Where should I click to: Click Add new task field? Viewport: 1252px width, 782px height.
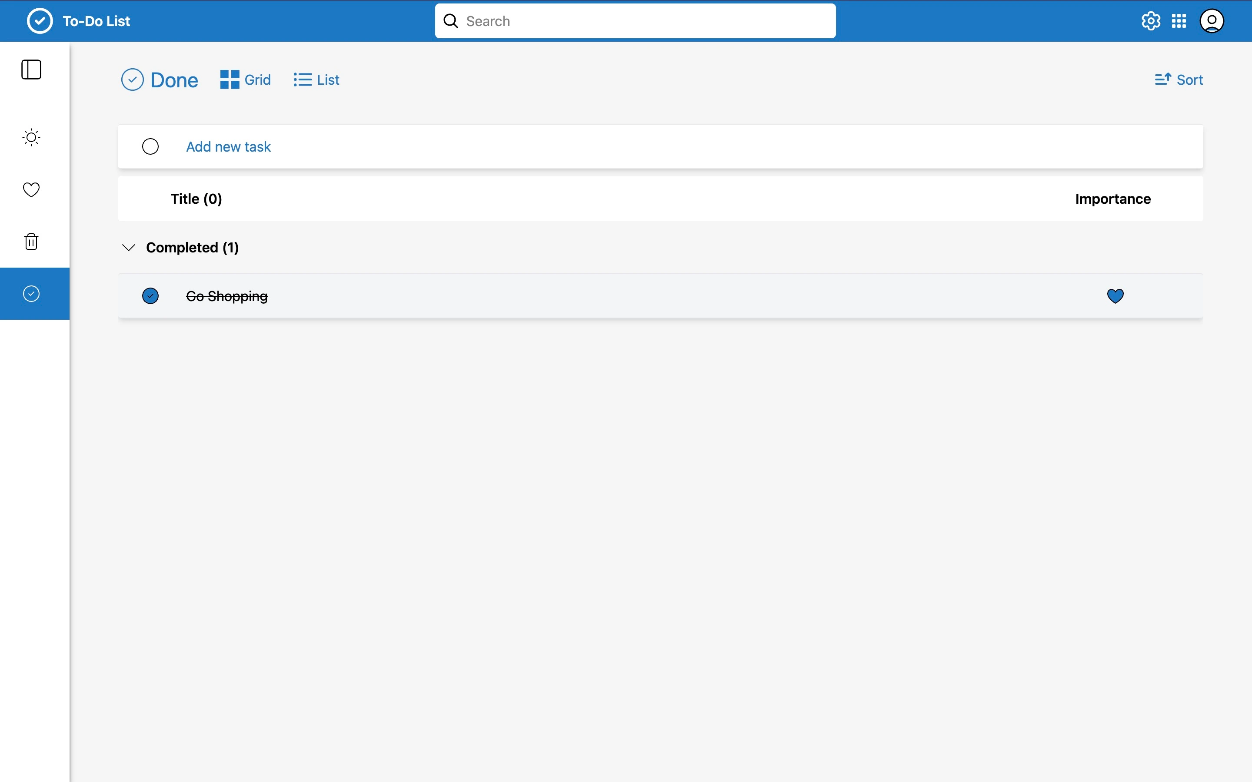tap(661, 146)
